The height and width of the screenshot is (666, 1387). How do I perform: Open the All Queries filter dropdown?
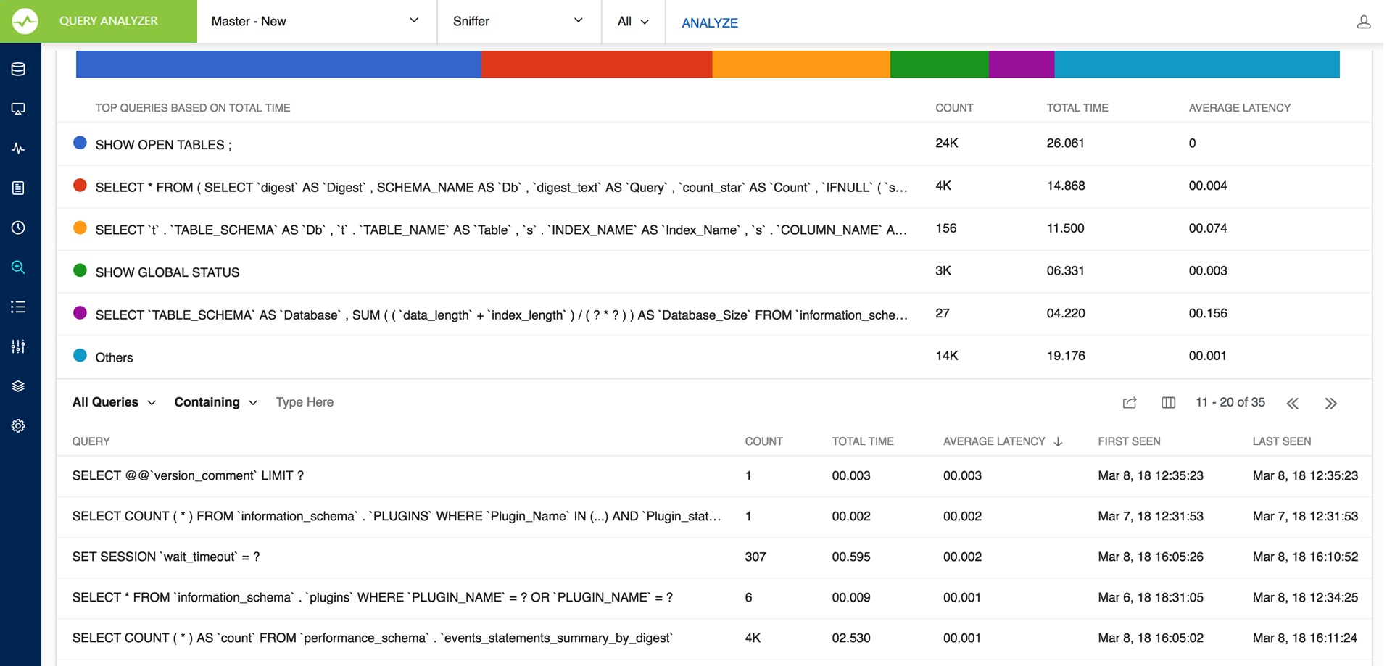[x=114, y=402]
